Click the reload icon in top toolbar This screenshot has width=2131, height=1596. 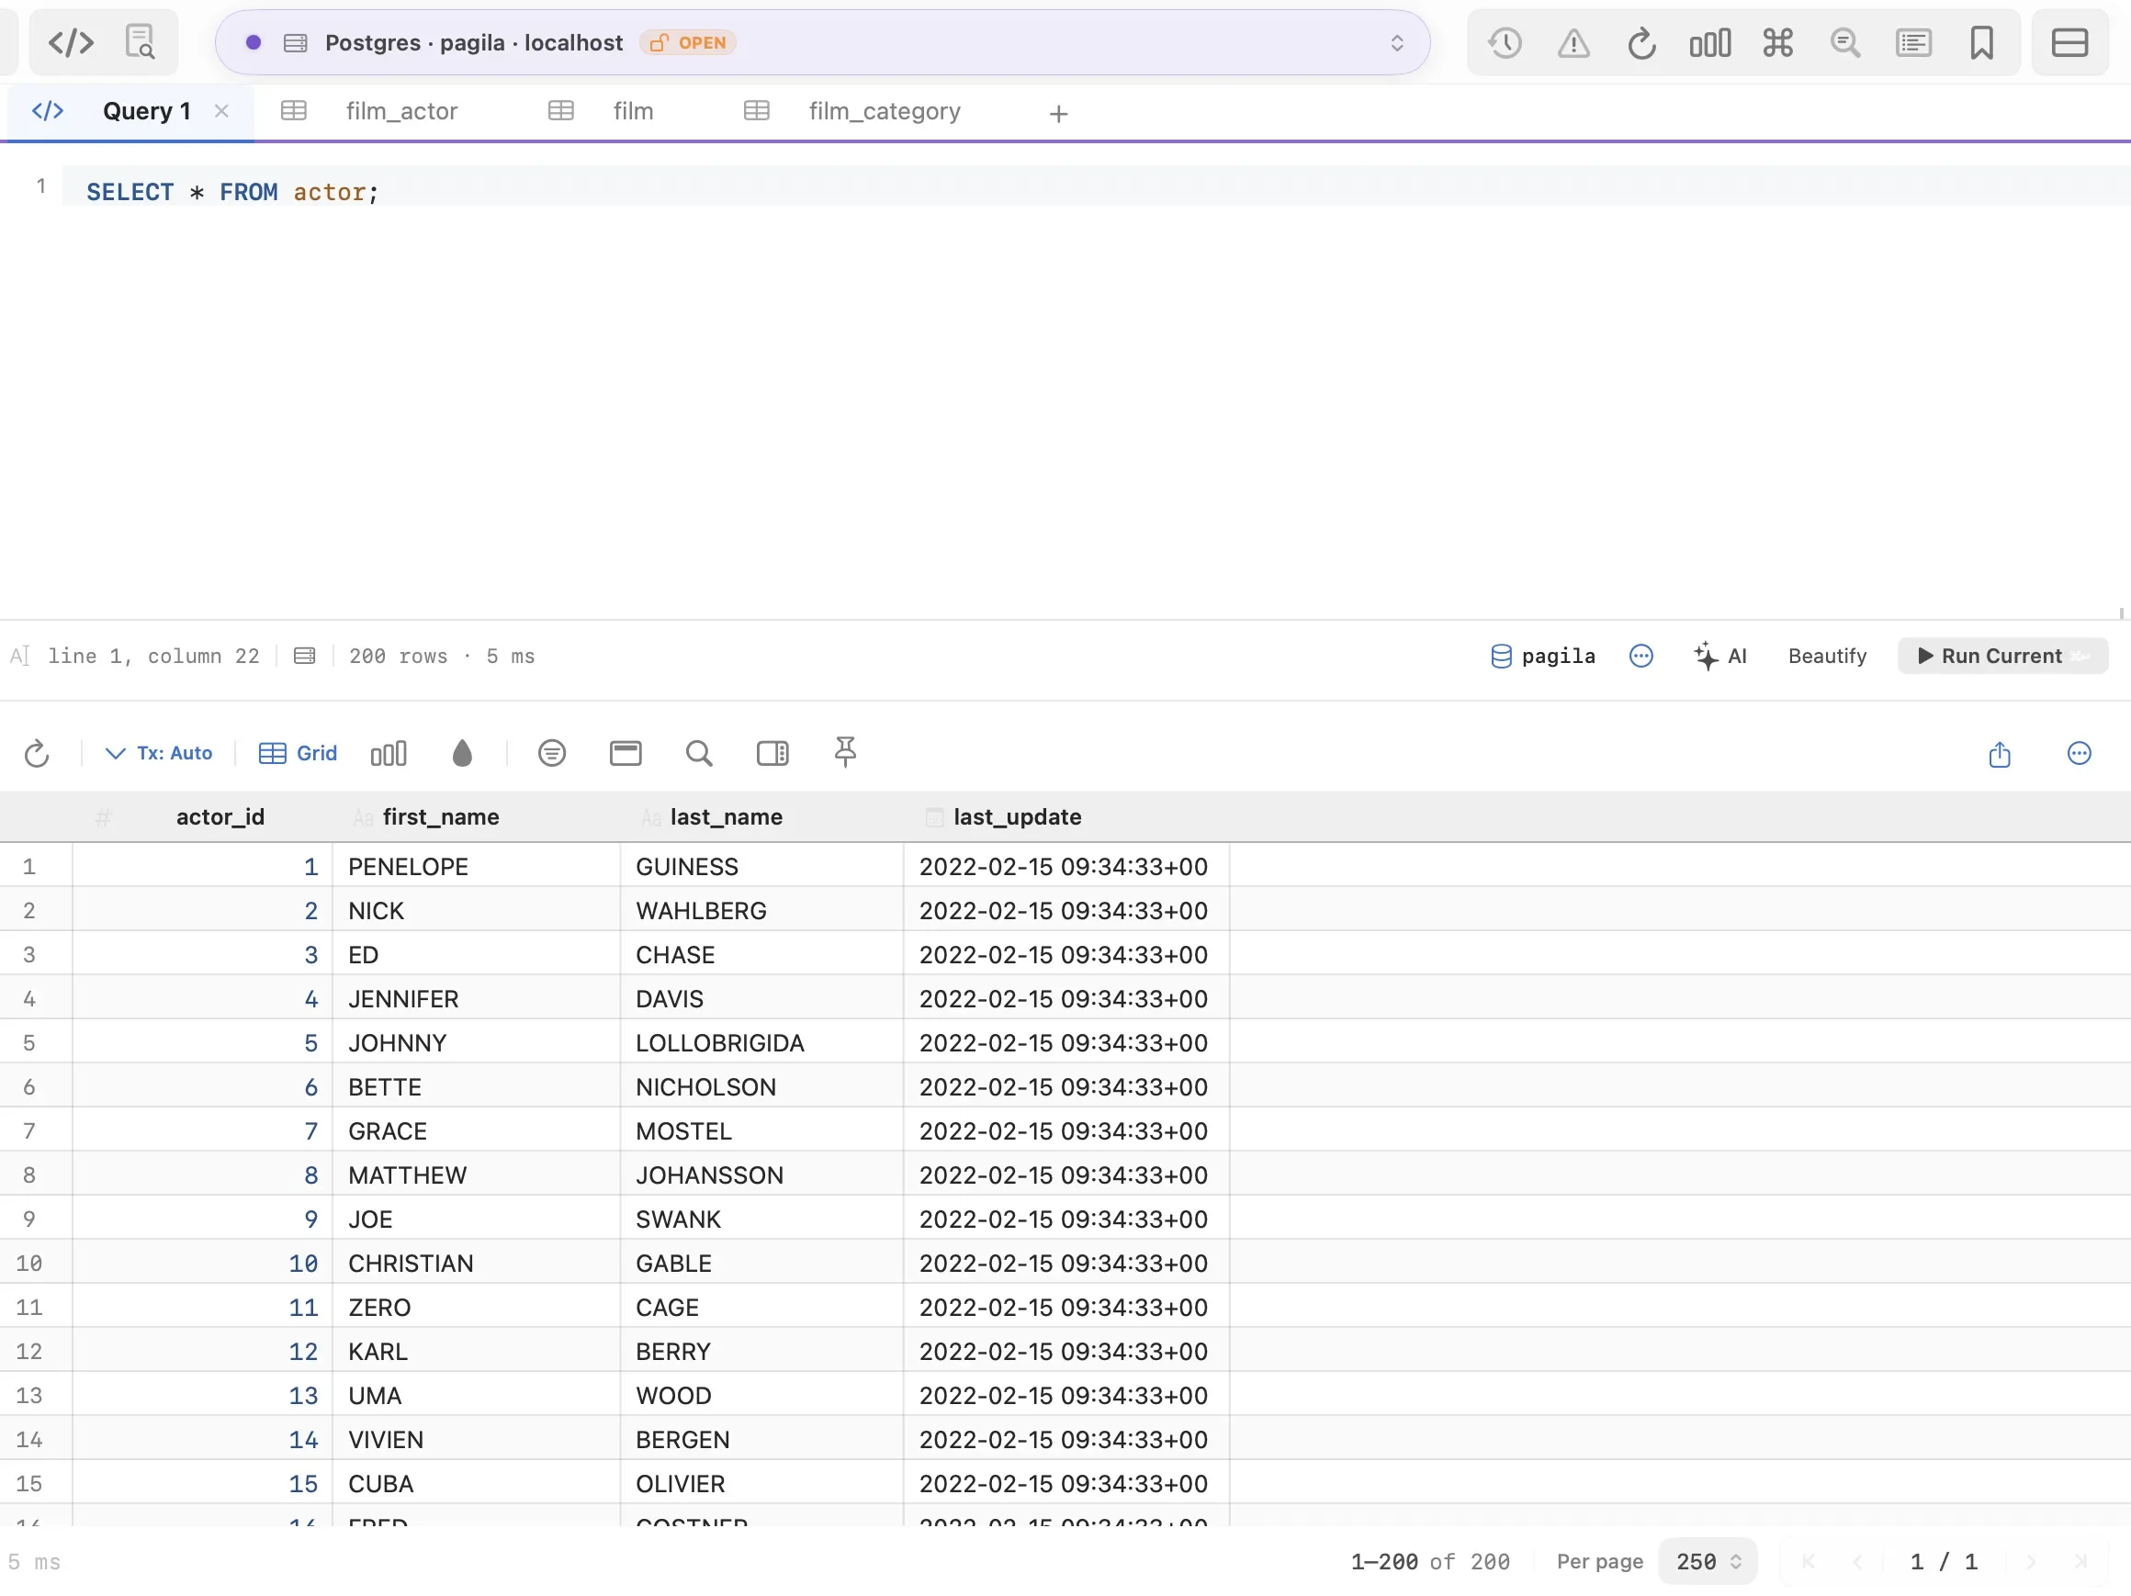pyautogui.click(x=1641, y=42)
